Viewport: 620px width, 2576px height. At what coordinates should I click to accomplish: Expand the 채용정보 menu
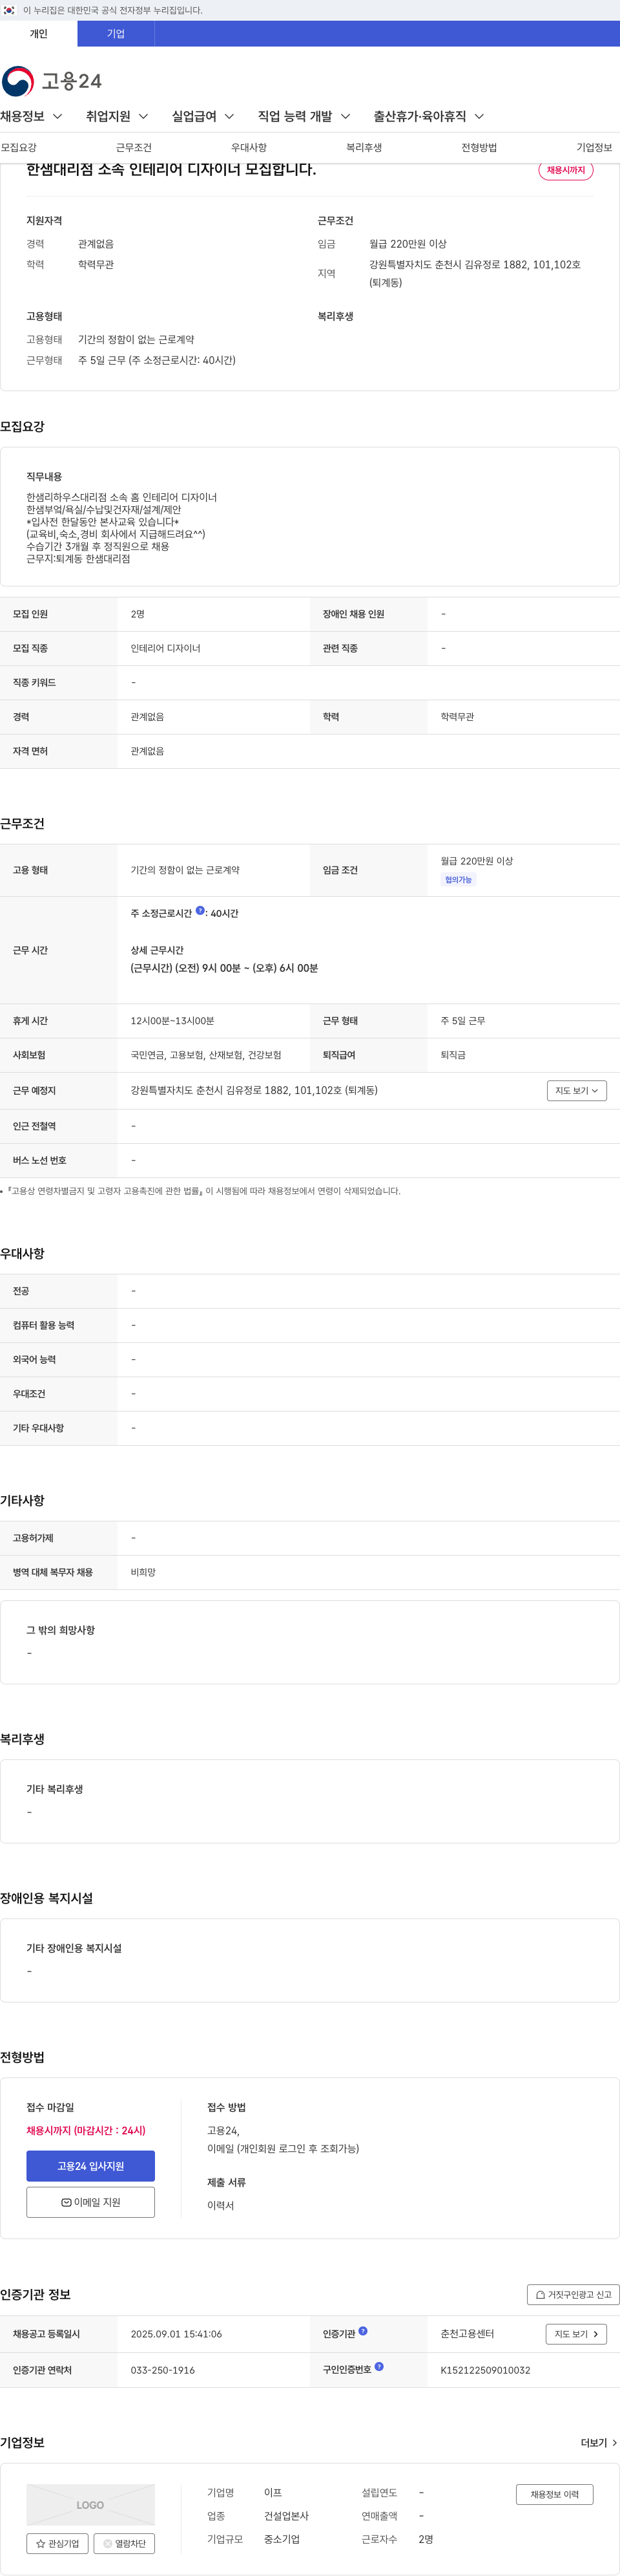31,117
